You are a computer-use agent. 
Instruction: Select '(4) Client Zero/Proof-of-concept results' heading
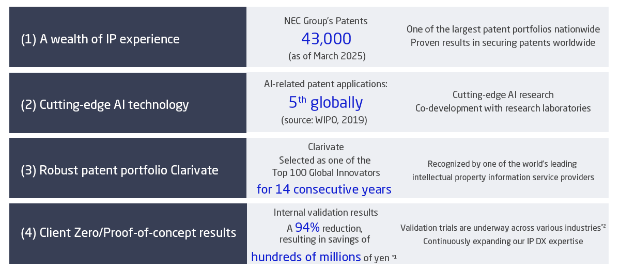[128, 233]
